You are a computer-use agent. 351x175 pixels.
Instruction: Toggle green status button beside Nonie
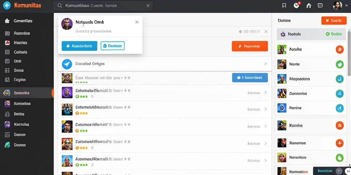340,64
